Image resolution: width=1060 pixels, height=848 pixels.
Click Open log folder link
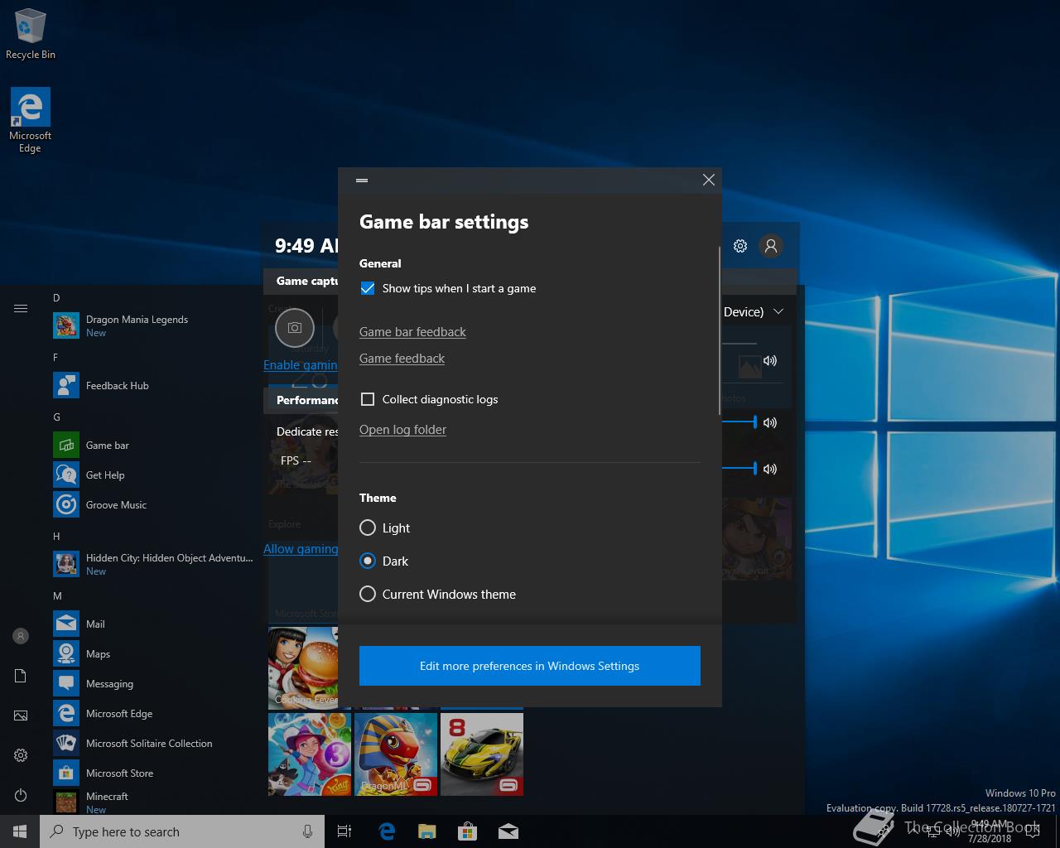tap(402, 430)
